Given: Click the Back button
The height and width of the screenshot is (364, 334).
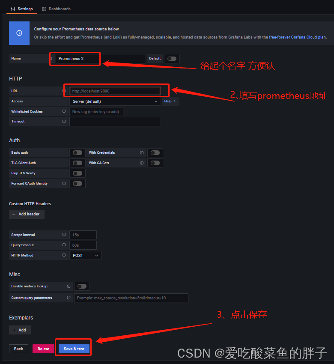Looking at the screenshot, I should click(18, 349).
